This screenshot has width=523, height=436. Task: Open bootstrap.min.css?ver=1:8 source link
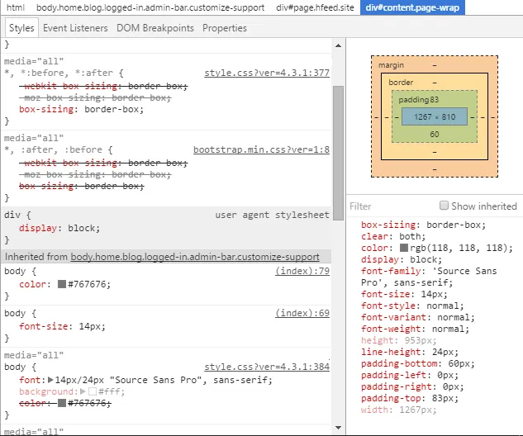pyautogui.click(x=261, y=149)
